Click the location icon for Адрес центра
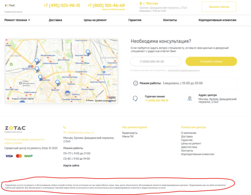This screenshot has height=195, width=251. [190, 98]
